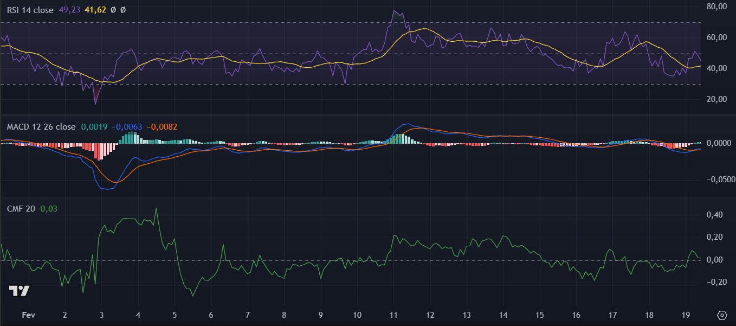Click the CMF value 0,03
The image size is (736, 326).
[49, 208]
